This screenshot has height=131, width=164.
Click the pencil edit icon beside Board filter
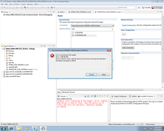point(112,29)
